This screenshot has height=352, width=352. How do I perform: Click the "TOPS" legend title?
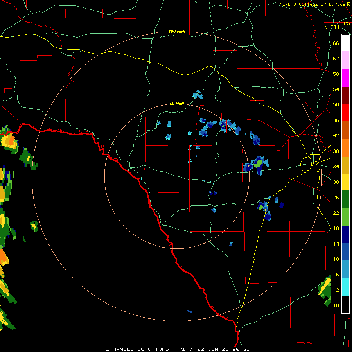click(x=344, y=23)
